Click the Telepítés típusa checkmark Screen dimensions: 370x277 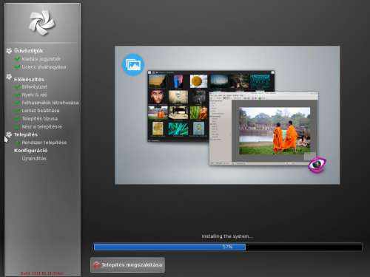18,119
